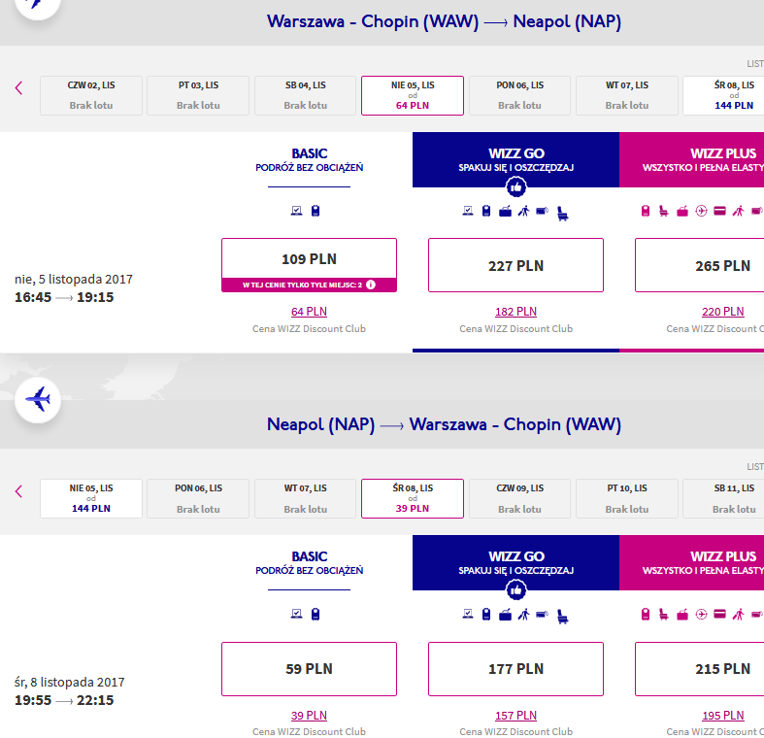Viewport: 764px width, 738px height.
Task: Click the outbound WIZZ GO seat selection icon
Action: (562, 214)
